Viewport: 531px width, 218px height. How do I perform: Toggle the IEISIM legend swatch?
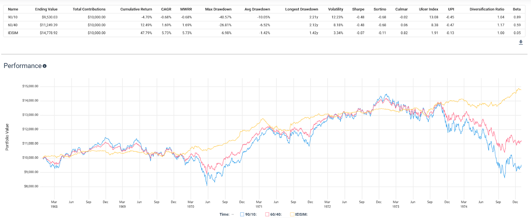292,214
